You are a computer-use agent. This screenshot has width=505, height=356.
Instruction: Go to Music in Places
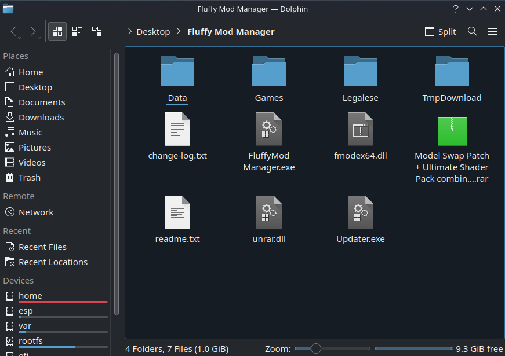tap(56, 133)
